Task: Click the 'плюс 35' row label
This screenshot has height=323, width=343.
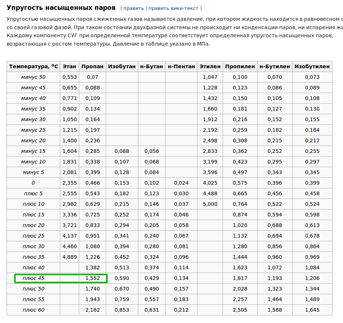Action: (x=33, y=257)
